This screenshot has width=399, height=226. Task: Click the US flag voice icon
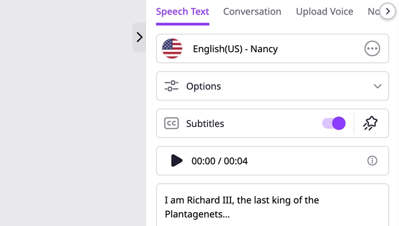(x=172, y=49)
